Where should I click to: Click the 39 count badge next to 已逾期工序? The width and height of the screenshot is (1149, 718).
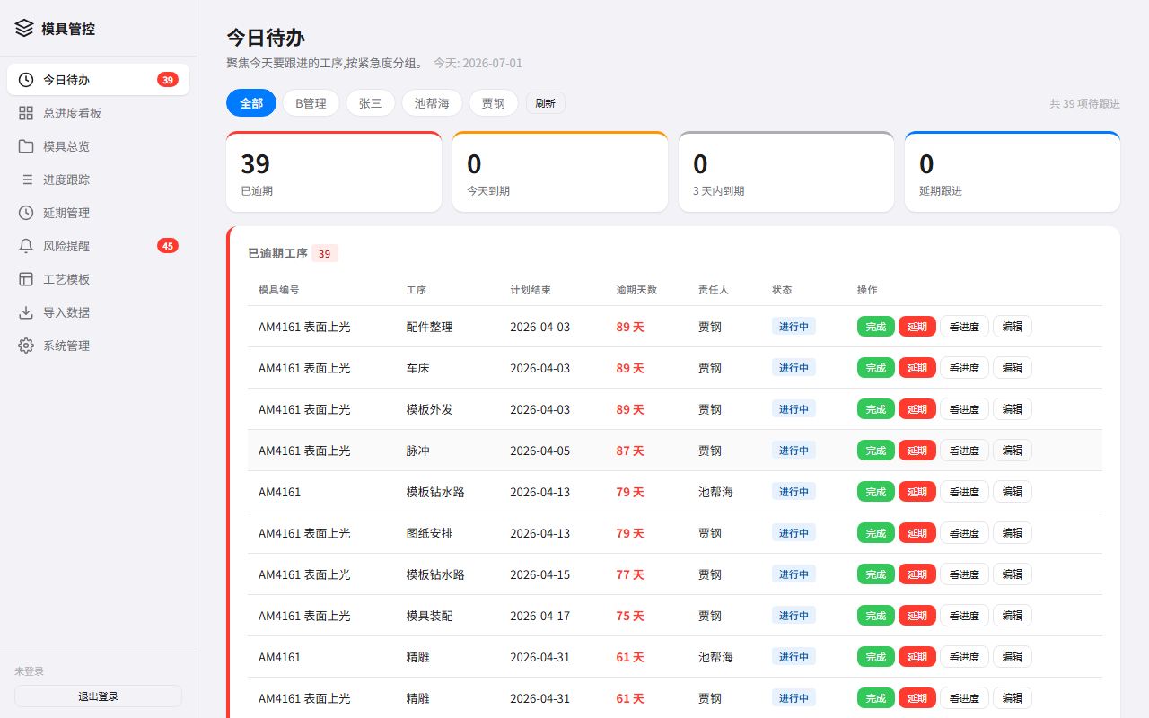(x=325, y=254)
